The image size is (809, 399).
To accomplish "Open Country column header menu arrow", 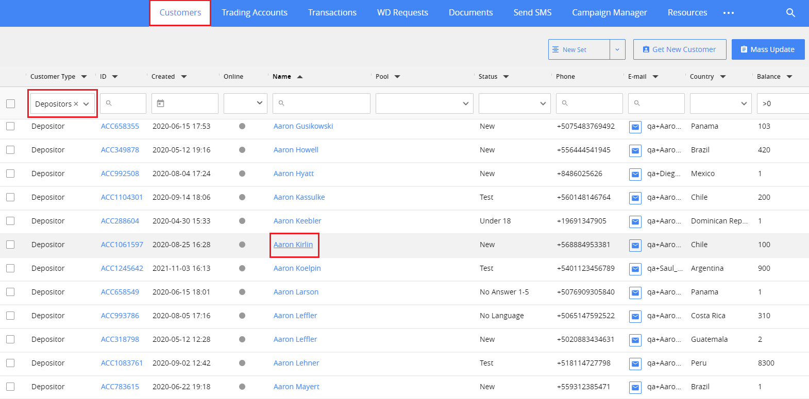I will point(723,77).
